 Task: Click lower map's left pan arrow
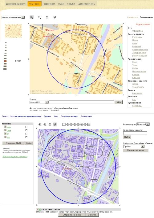pyautogui.click(x=37, y=166)
